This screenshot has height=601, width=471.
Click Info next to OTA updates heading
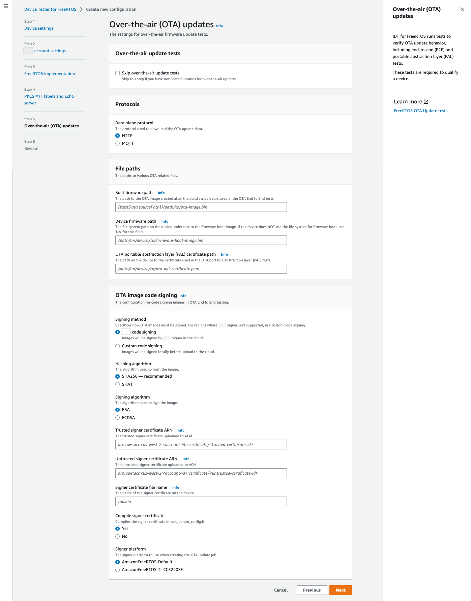[x=219, y=26]
